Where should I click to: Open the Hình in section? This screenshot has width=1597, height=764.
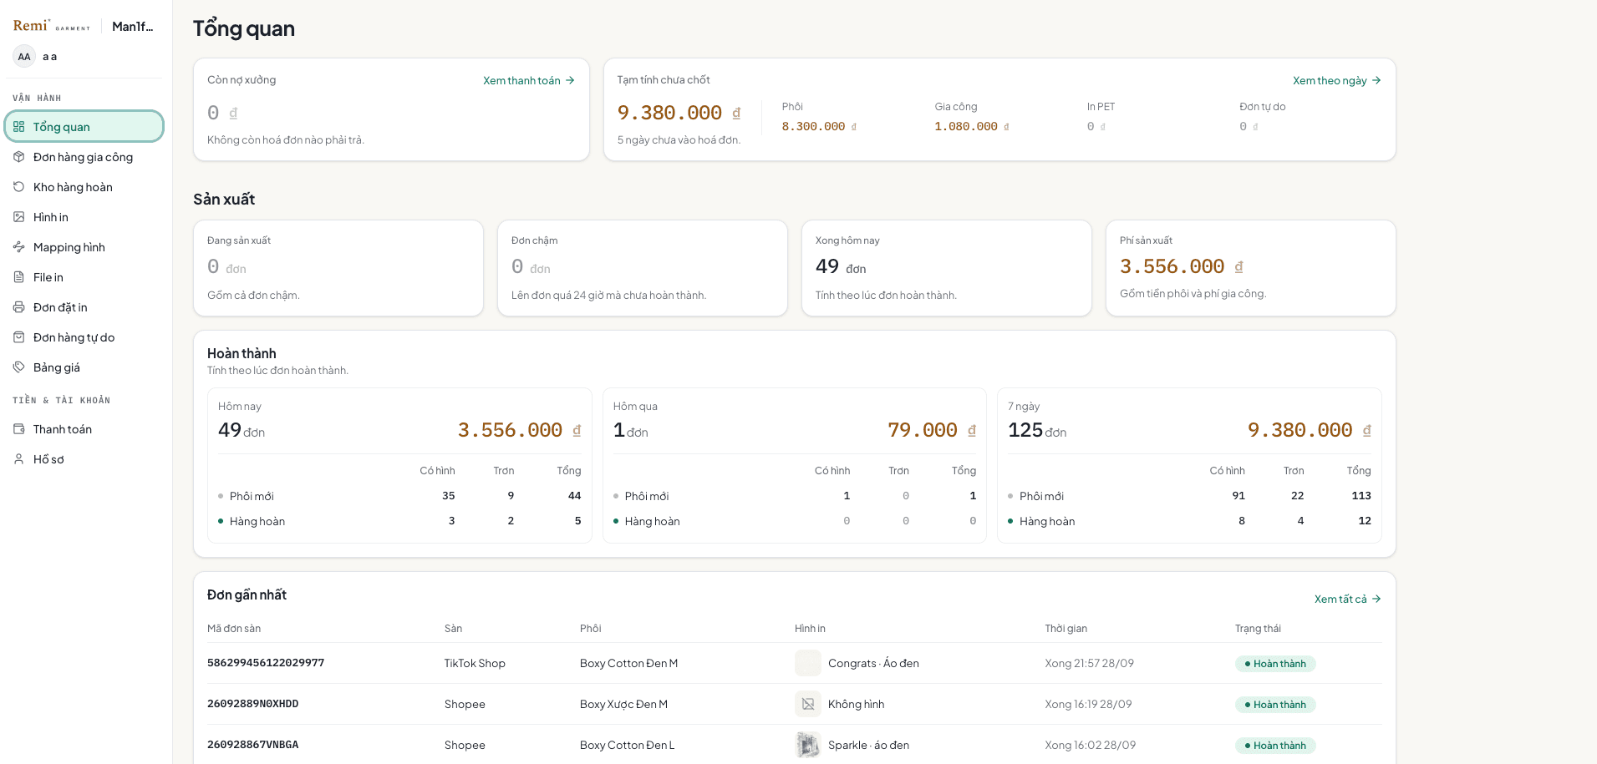(x=84, y=217)
